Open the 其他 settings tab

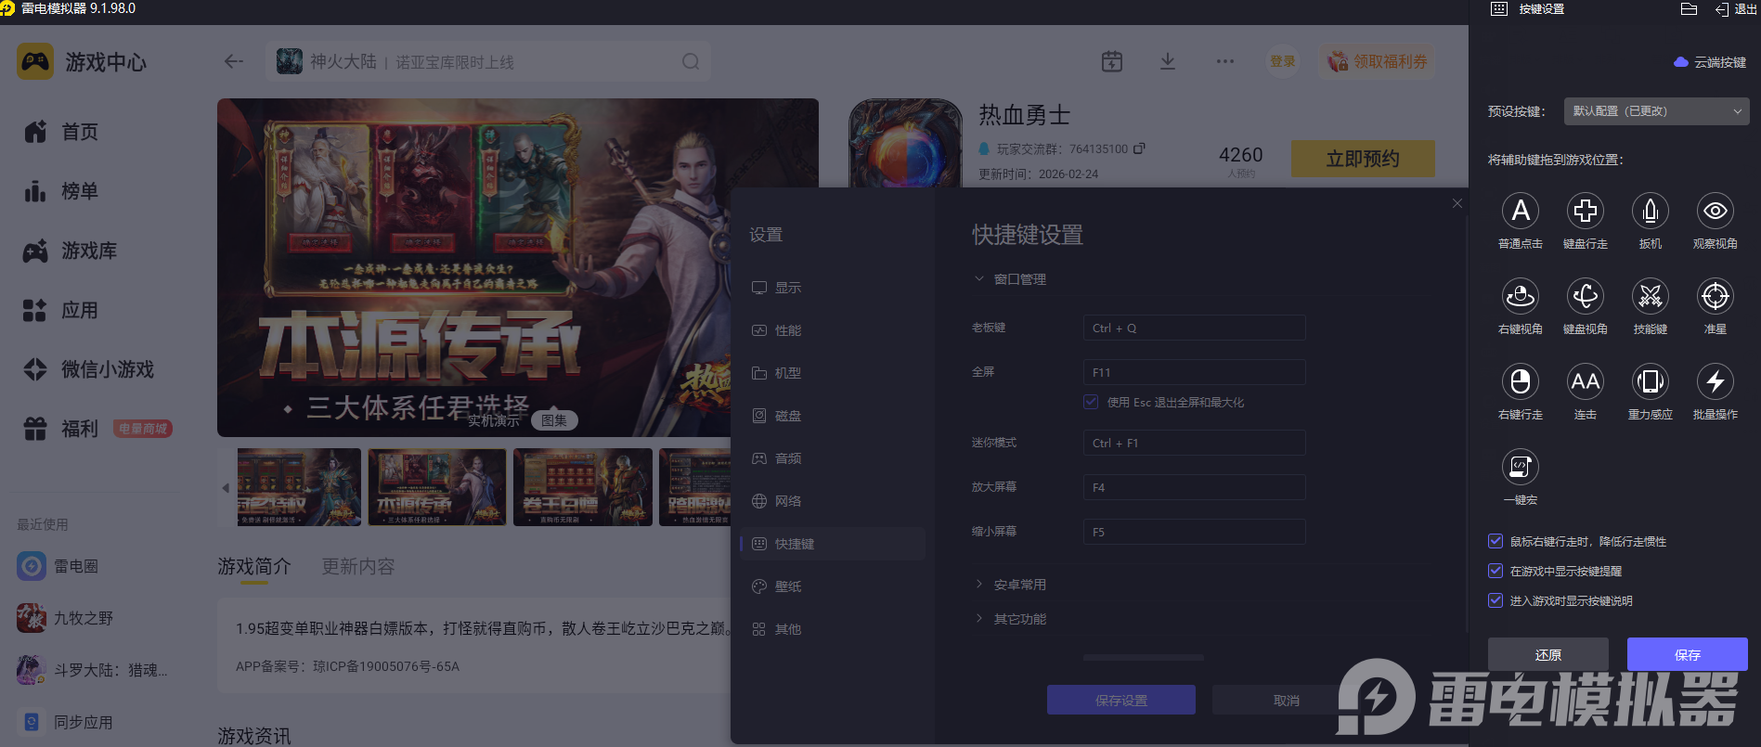833,629
